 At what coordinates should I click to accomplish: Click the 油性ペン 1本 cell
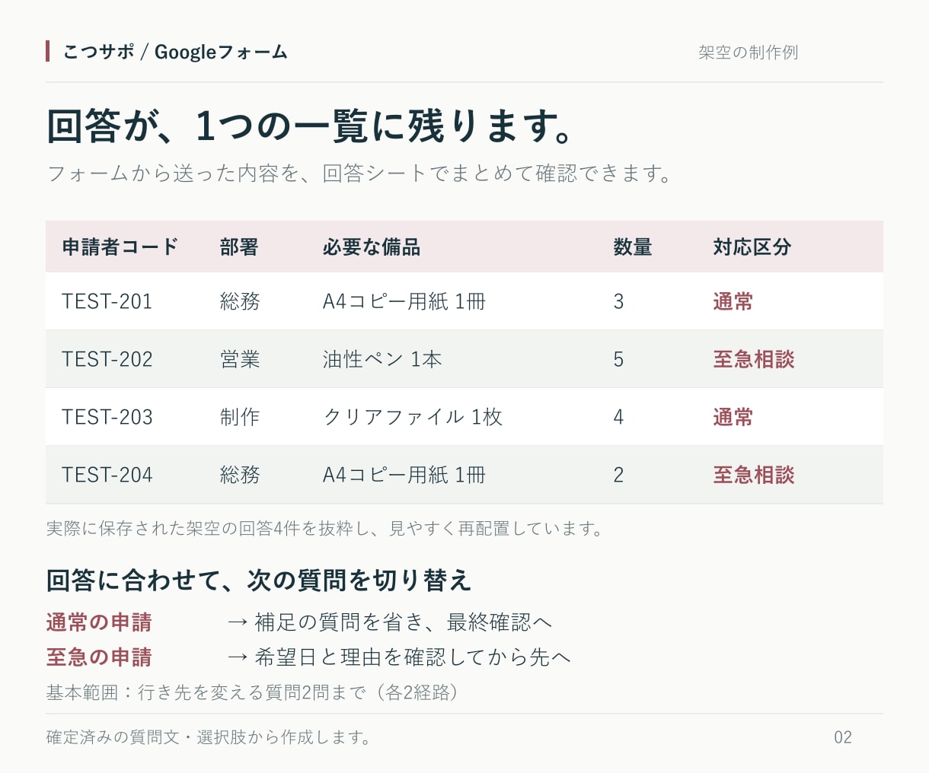[381, 359]
